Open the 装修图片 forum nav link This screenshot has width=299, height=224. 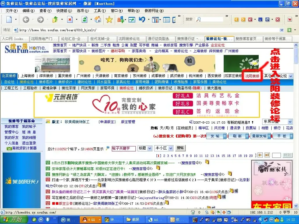click(46, 82)
